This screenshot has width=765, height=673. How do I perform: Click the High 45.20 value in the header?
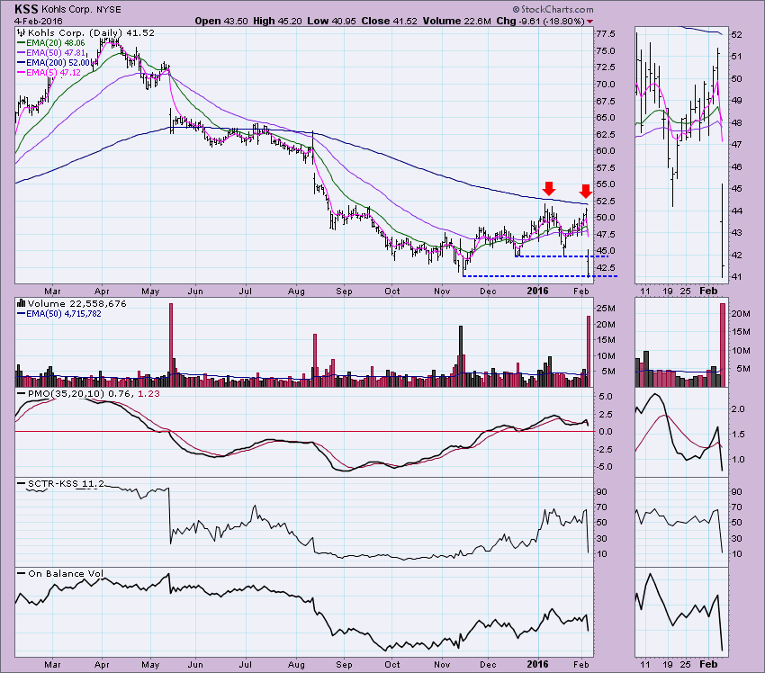point(277,21)
